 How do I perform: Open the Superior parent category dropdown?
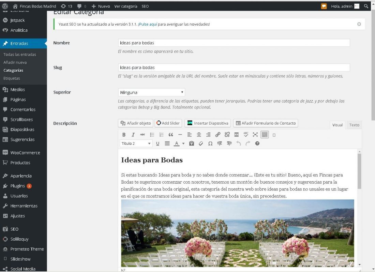click(151, 92)
